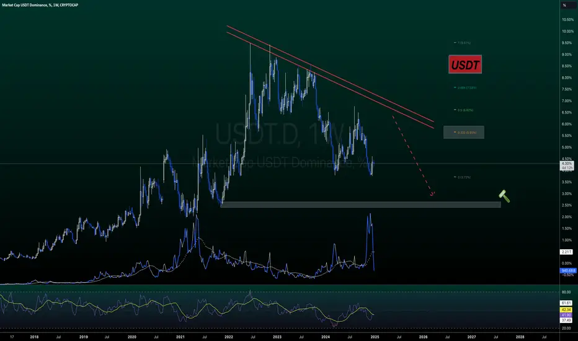Image resolution: width=578 pixels, height=341 pixels.
Task: Click the 2028 label on time axis
Action: 520,337
